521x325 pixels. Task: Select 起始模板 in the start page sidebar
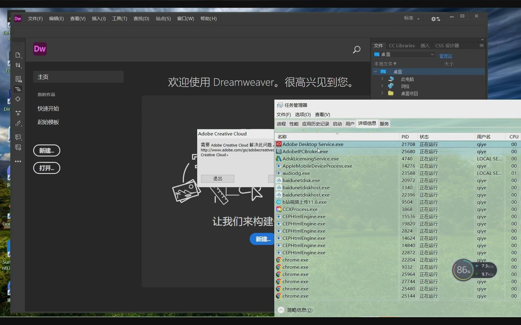pyautogui.click(x=48, y=122)
